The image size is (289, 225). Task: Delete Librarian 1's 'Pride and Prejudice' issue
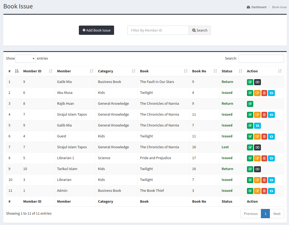[264, 158]
